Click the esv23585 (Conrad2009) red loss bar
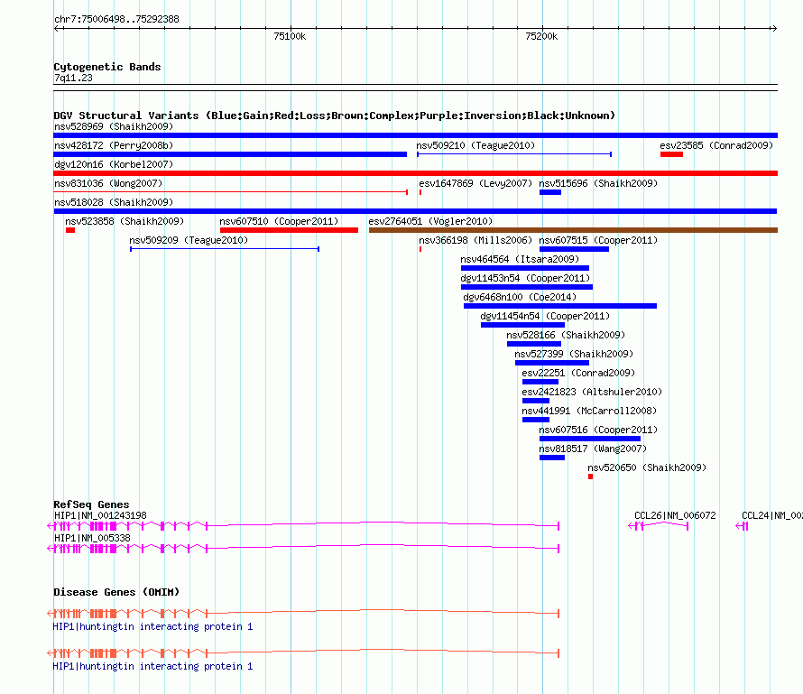Screen dimensions: 803x694 tap(671, 154)
